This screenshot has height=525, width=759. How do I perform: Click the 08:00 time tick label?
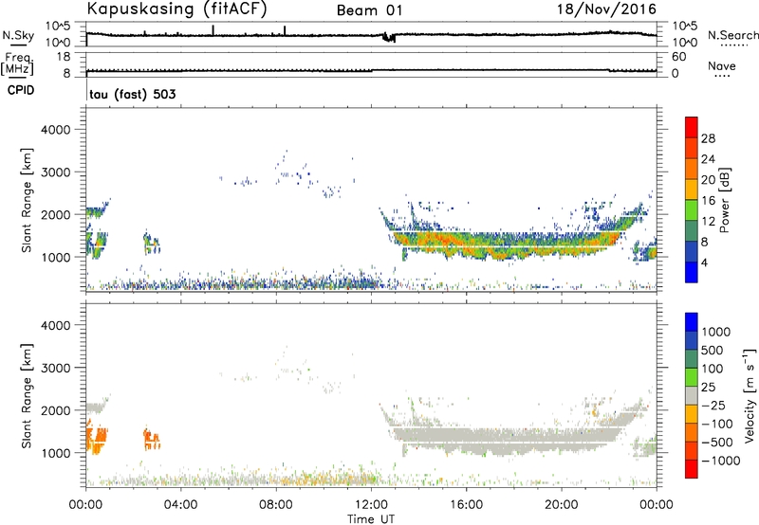pyautogui.click(x=276, y=505)
